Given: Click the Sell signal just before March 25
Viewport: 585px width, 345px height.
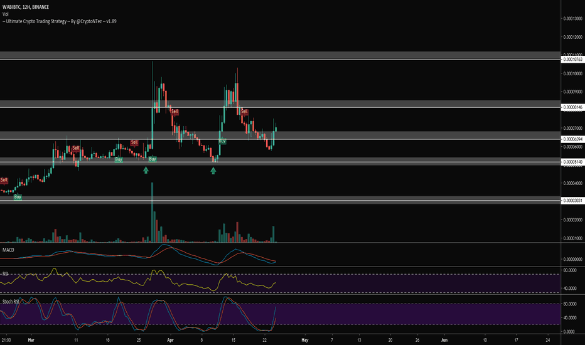Looking at the screenshot, I should pyautogui.click(x=134, y=142).
